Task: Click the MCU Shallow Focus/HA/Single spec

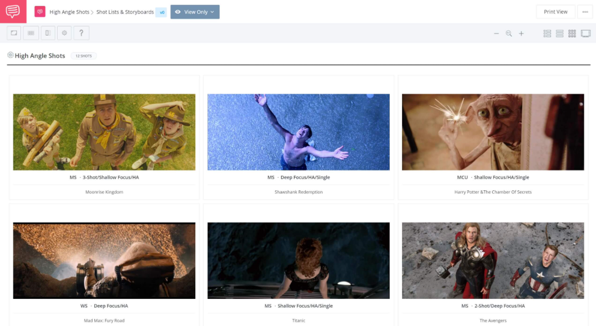Action: point(493,178)
